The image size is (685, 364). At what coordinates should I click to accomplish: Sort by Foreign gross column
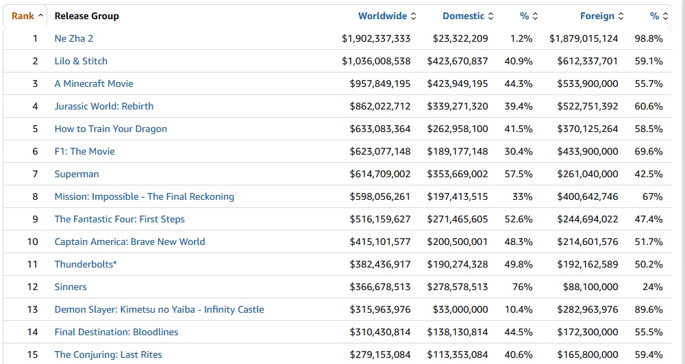pyautogui.click(x=601, y=16)
